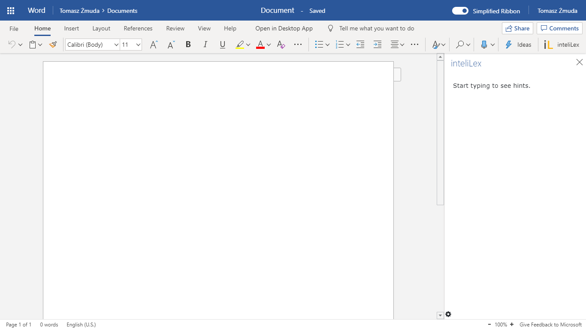Open the File menu
The width and height of the screenshot is (586, 329).
pos(14,29)
